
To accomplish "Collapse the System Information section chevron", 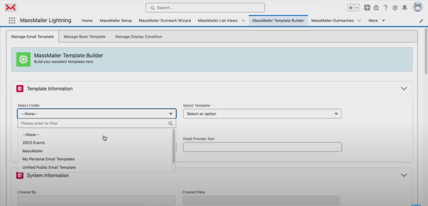I will (x=404, y=175).
